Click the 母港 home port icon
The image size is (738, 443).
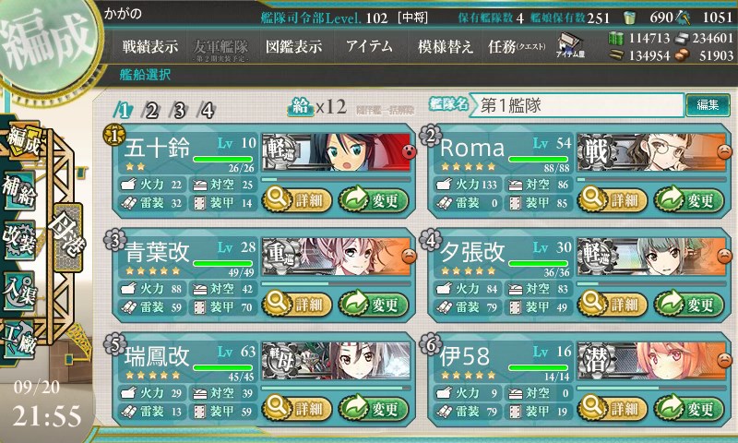[x=67, y=237]
